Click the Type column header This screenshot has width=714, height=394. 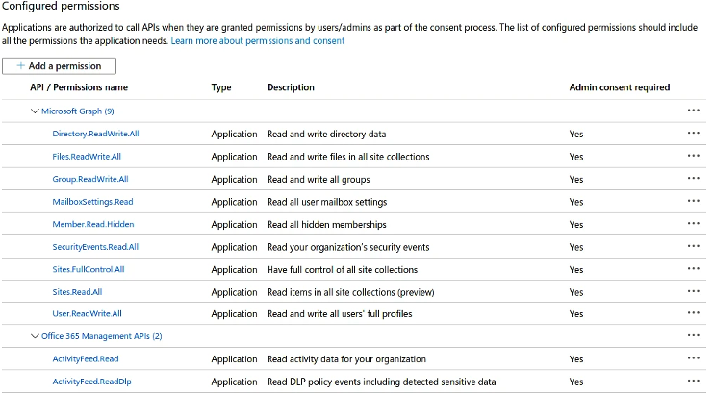[221, 87]
